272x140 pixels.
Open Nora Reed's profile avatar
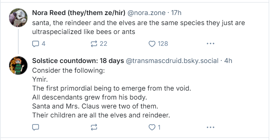pos(18,18)
